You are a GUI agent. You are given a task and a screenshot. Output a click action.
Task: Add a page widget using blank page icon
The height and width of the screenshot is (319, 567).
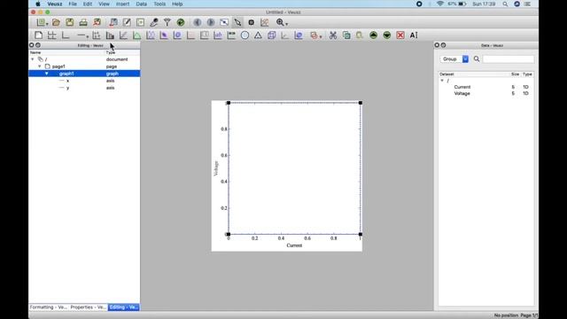(38, 35)
